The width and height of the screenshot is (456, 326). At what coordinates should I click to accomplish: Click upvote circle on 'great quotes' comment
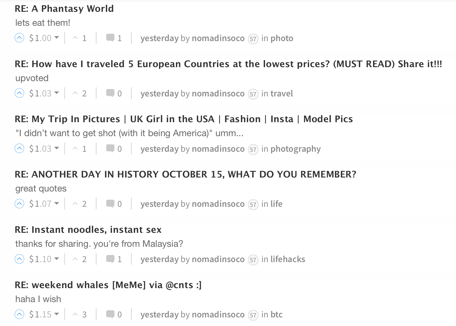19,204
